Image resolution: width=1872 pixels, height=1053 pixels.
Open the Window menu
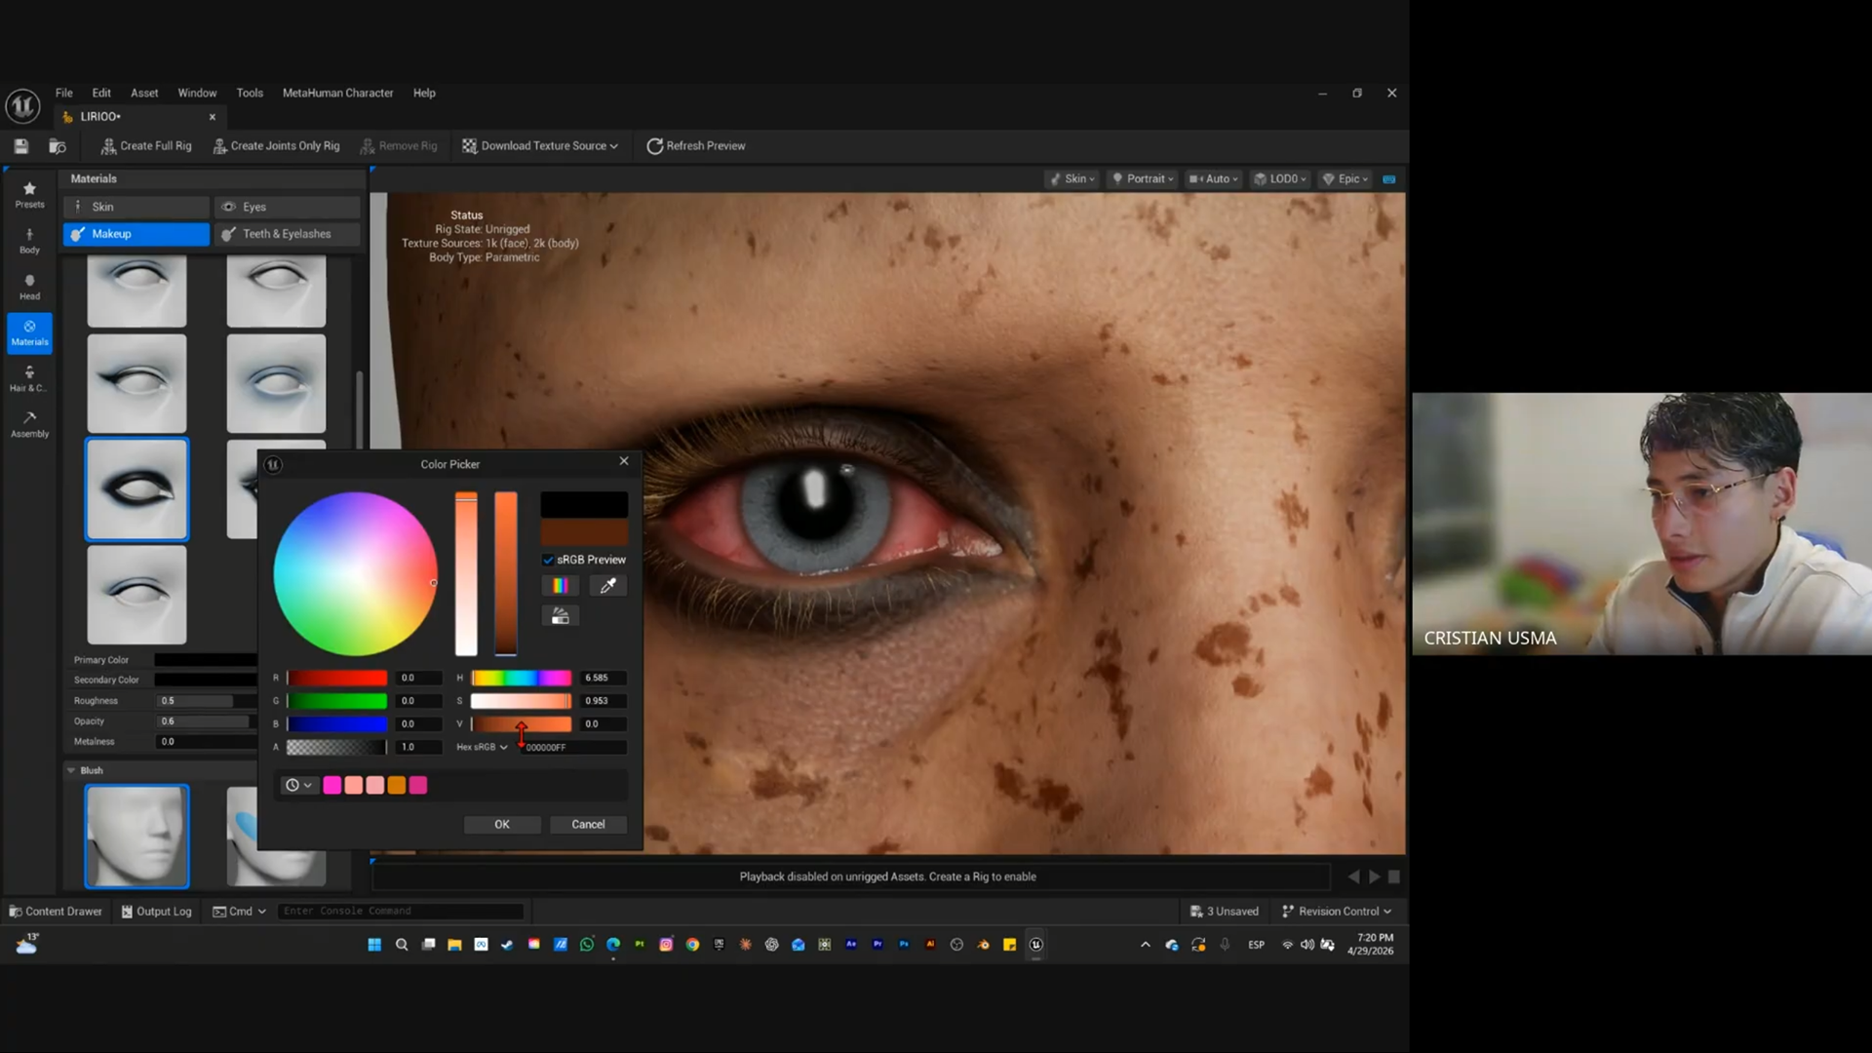coord(197,93)
